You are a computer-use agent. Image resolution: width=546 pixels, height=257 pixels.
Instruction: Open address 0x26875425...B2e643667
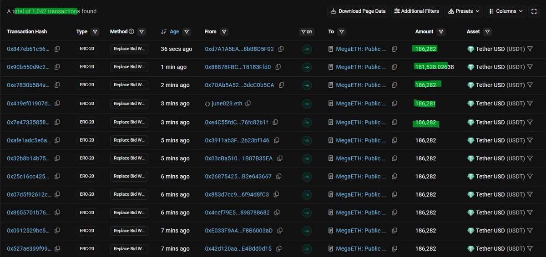238,177
